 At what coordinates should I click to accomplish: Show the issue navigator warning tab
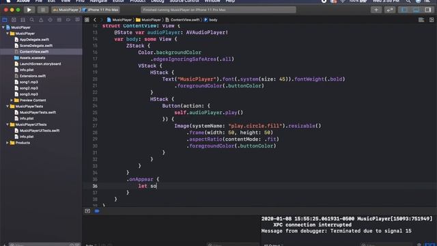(x=41, y=20)
